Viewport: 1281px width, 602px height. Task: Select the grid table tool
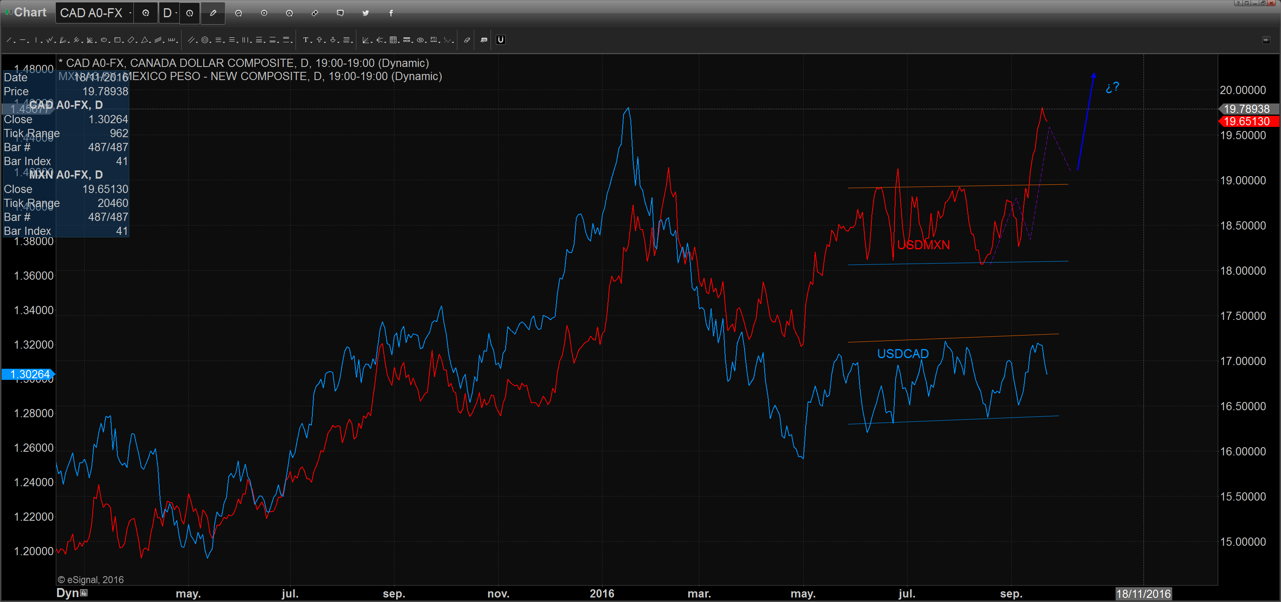coord(393,40)
